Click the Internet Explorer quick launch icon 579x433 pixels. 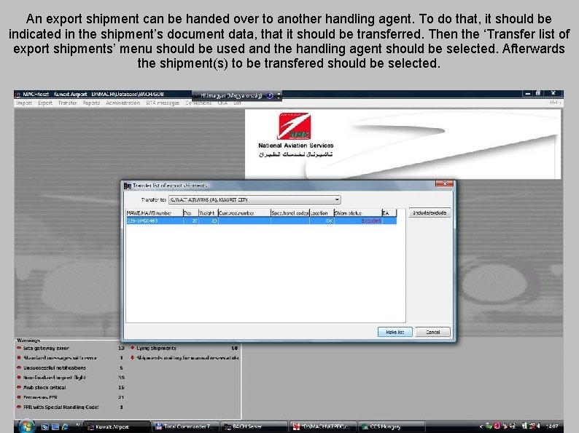tap(65, 426)
